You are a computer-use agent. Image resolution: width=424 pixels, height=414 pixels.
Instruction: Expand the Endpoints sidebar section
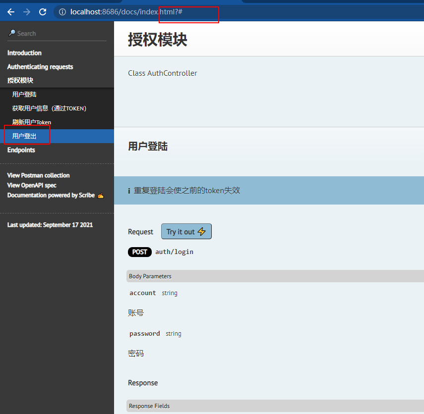(21, 150)
